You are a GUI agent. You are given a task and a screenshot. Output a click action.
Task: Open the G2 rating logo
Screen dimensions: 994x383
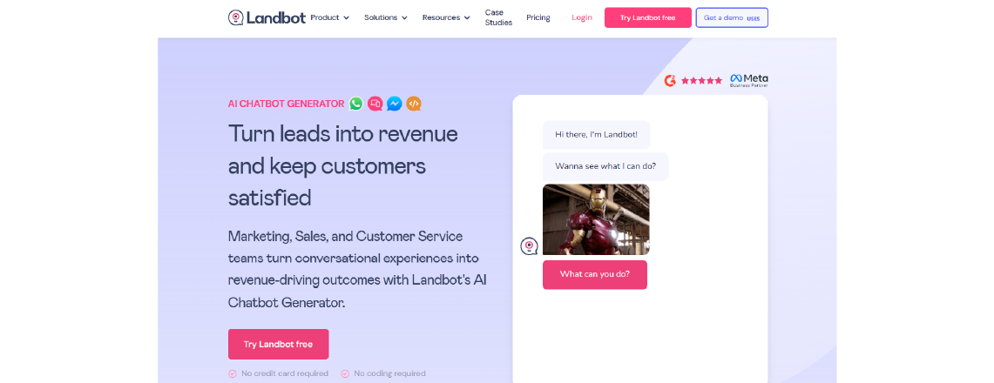[x=670, y=80]
